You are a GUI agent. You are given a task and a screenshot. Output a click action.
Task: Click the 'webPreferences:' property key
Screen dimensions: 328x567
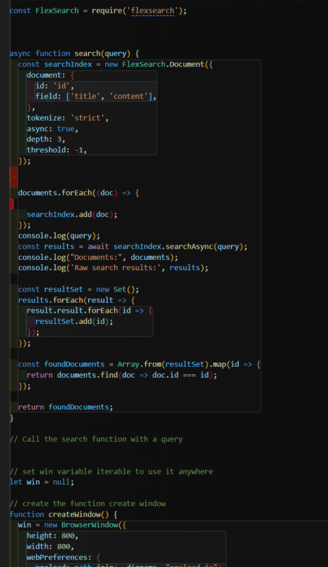pyautogui.click(x=59, y=557)
